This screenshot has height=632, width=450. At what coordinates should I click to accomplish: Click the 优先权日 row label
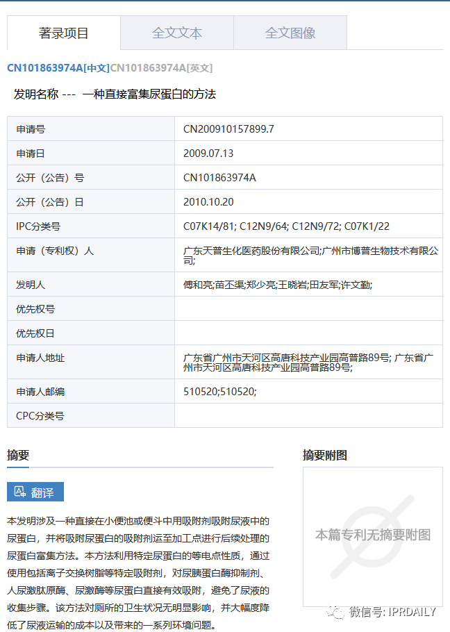click(35, 333)
